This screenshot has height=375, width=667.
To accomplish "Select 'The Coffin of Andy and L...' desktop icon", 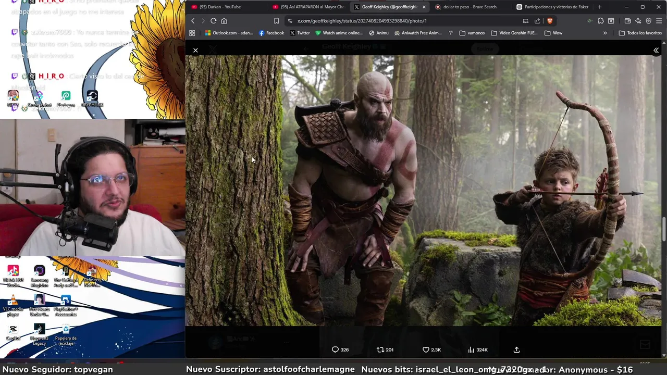I will tap(66, 276).
